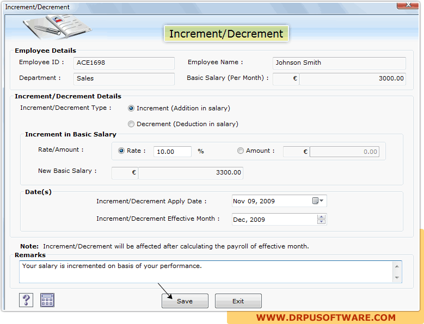Click the Basic Salary value 3000.00
Image resolution: width=424 pixels, height=324 pixels.
(x=353, y=79)
